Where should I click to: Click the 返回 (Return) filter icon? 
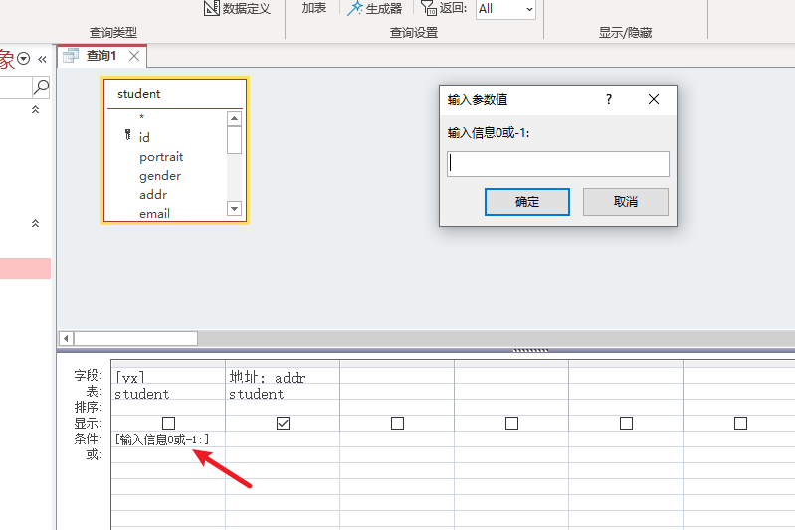click(429, 8)
